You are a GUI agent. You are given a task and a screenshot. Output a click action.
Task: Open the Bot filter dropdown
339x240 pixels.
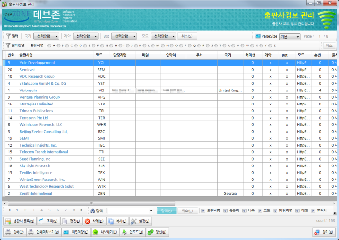(124, 36)
